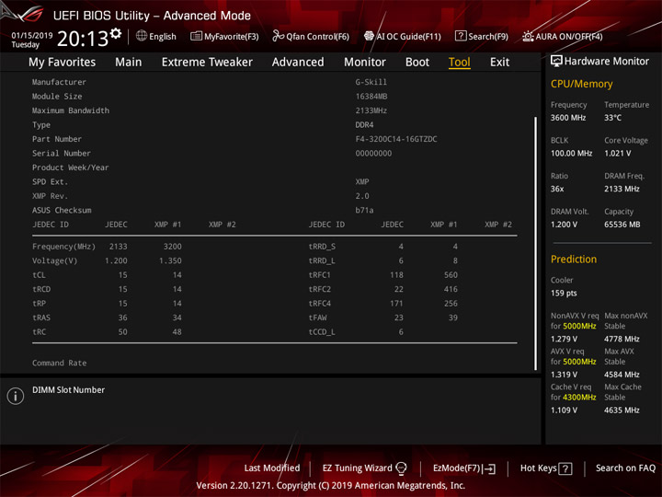Click the EZ Tuning Wizard bulb icon
The image size is (662, 497).
coord(402,468)
